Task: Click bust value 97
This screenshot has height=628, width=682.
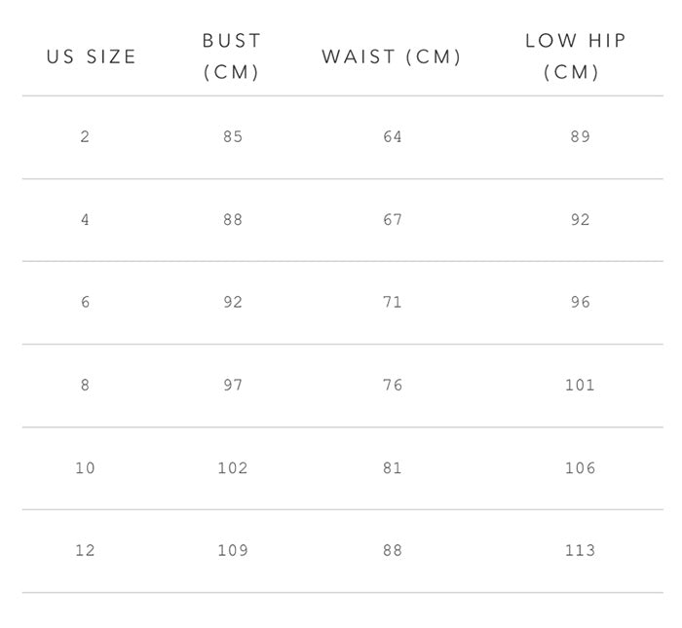Action: [233, 385]
